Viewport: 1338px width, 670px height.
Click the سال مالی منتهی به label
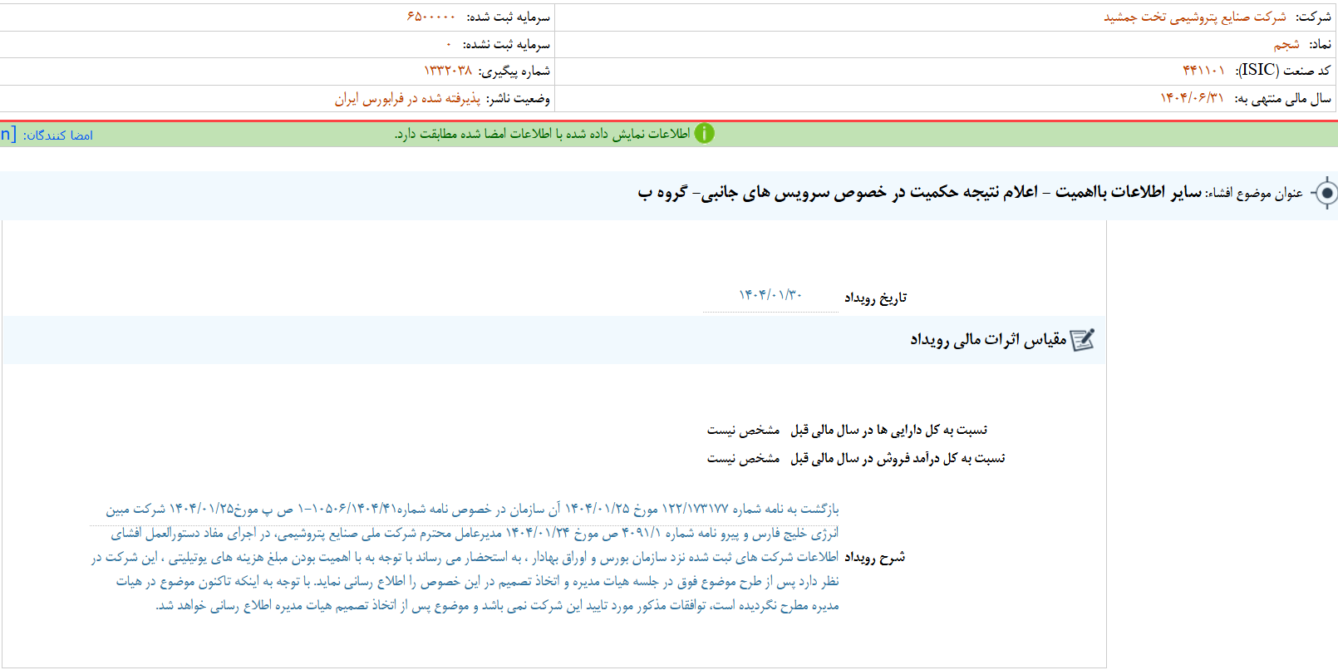[1282, 99]
